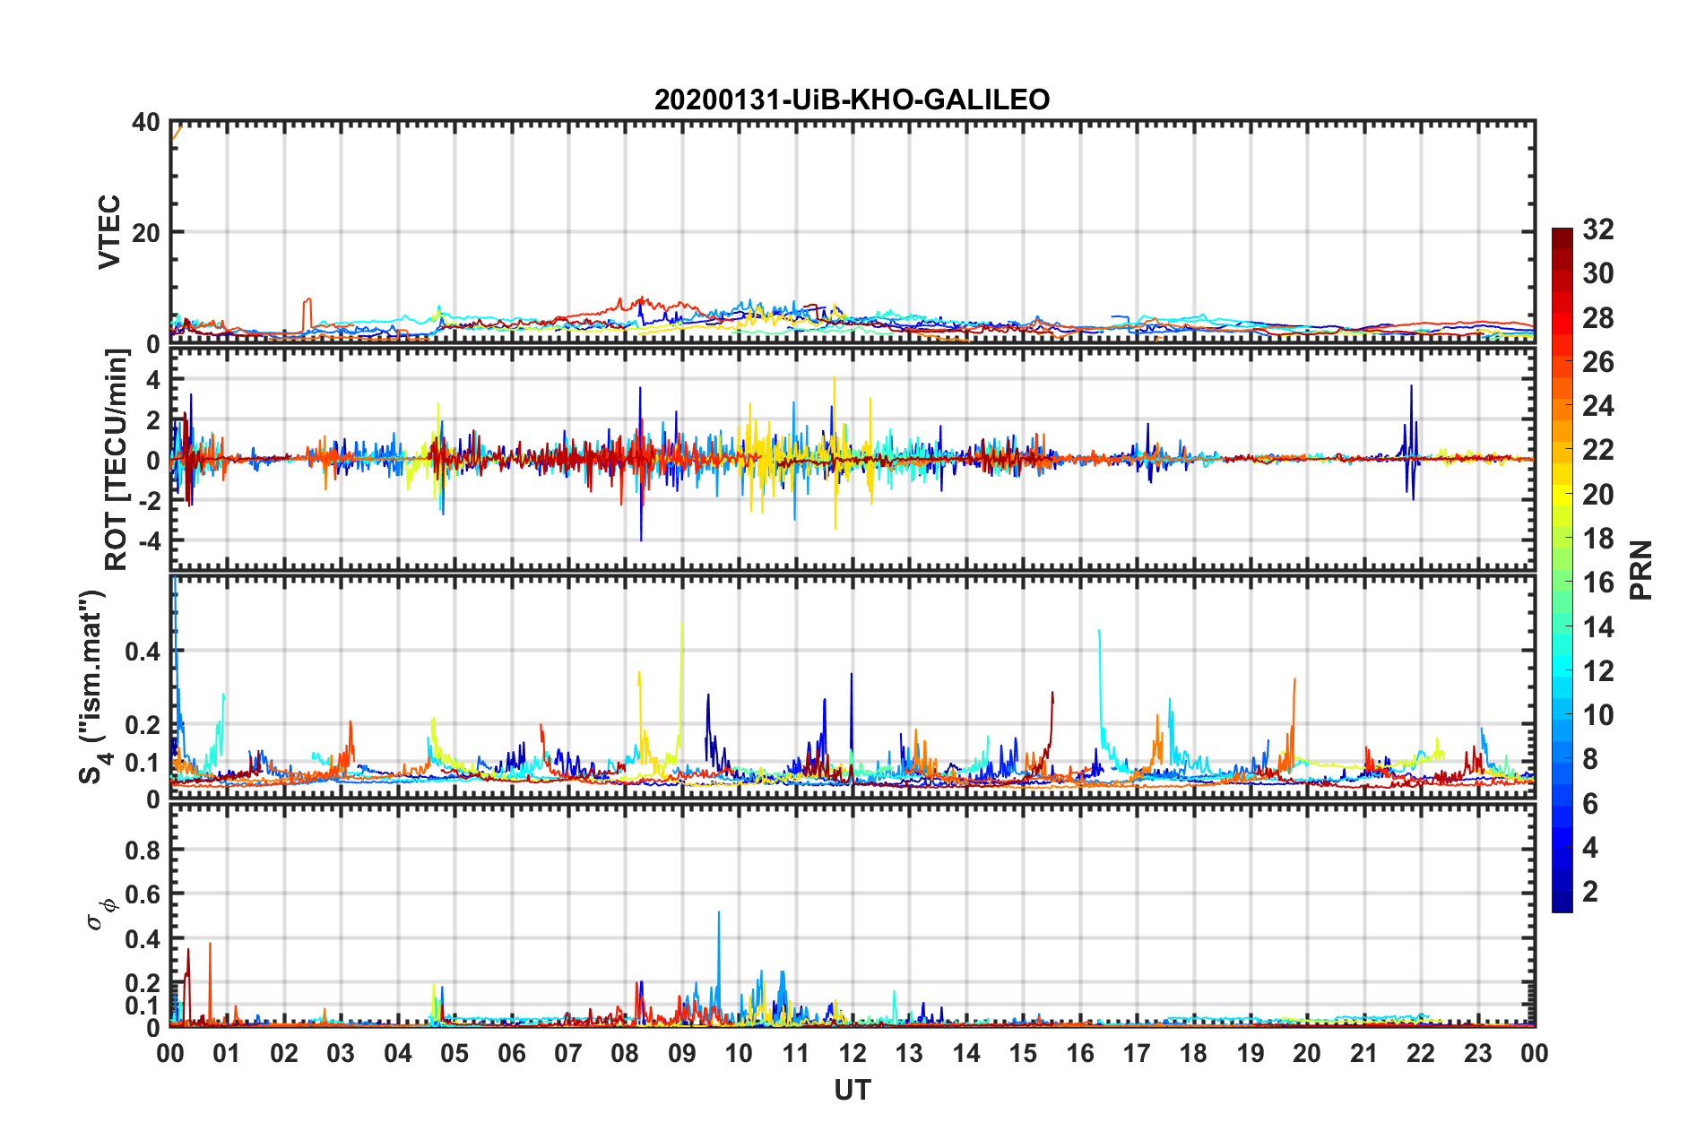Select the 0.1 tick on the S4 axis
Viewport: 1705px width, 1140px height.
coord(143,763)
